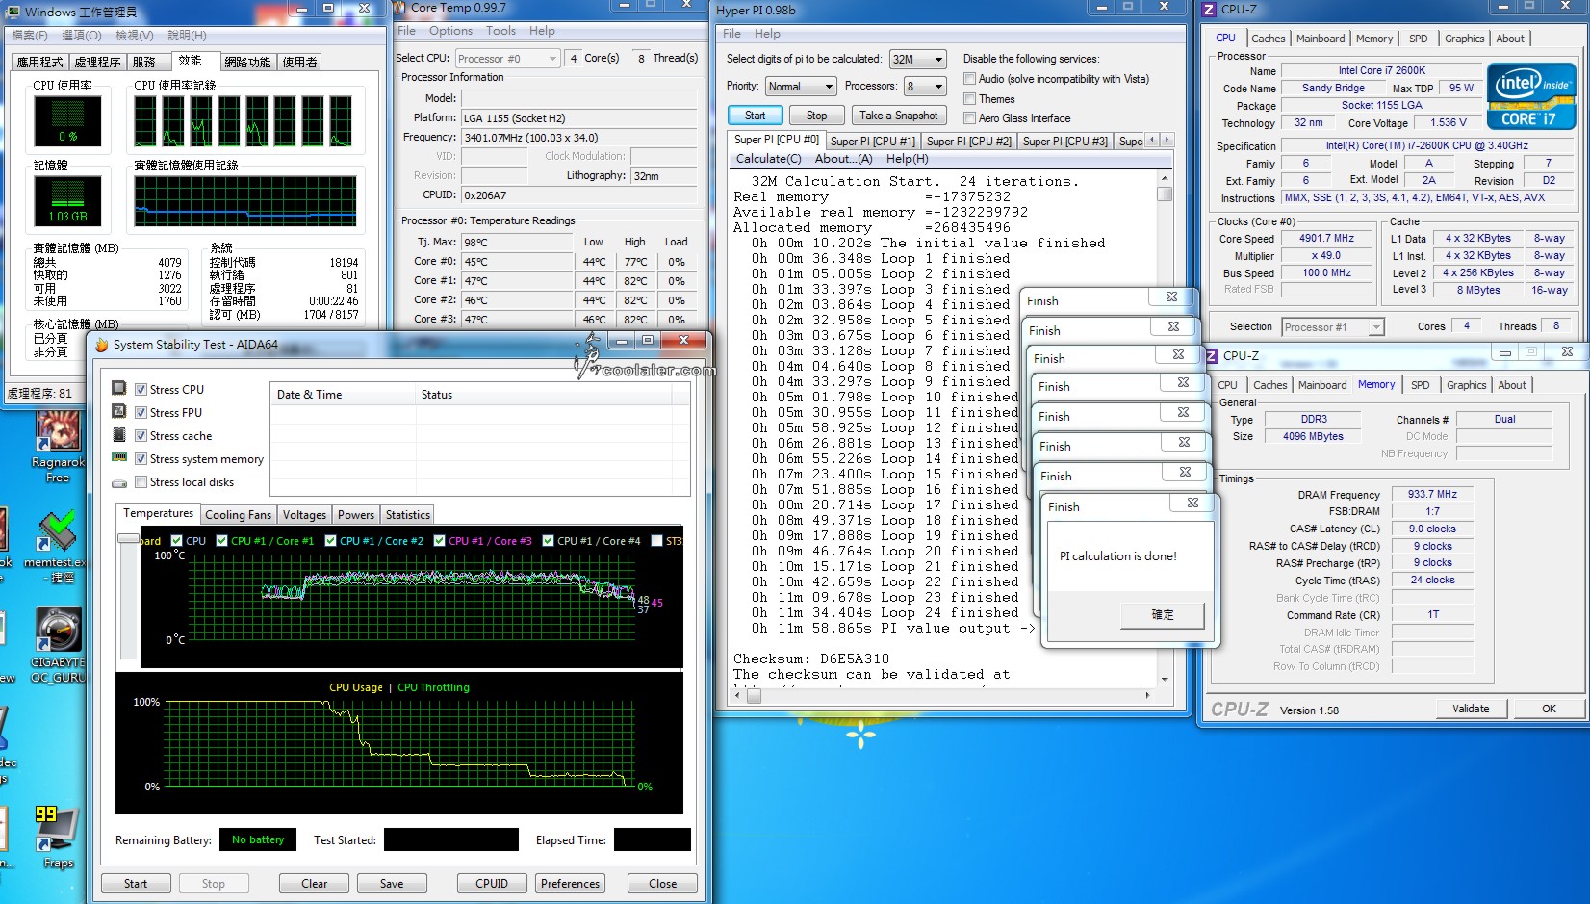Switch to Mainboard tab in upper CPU-Z window
This screenshot has height=904, width=1590.
point(1320,39)
